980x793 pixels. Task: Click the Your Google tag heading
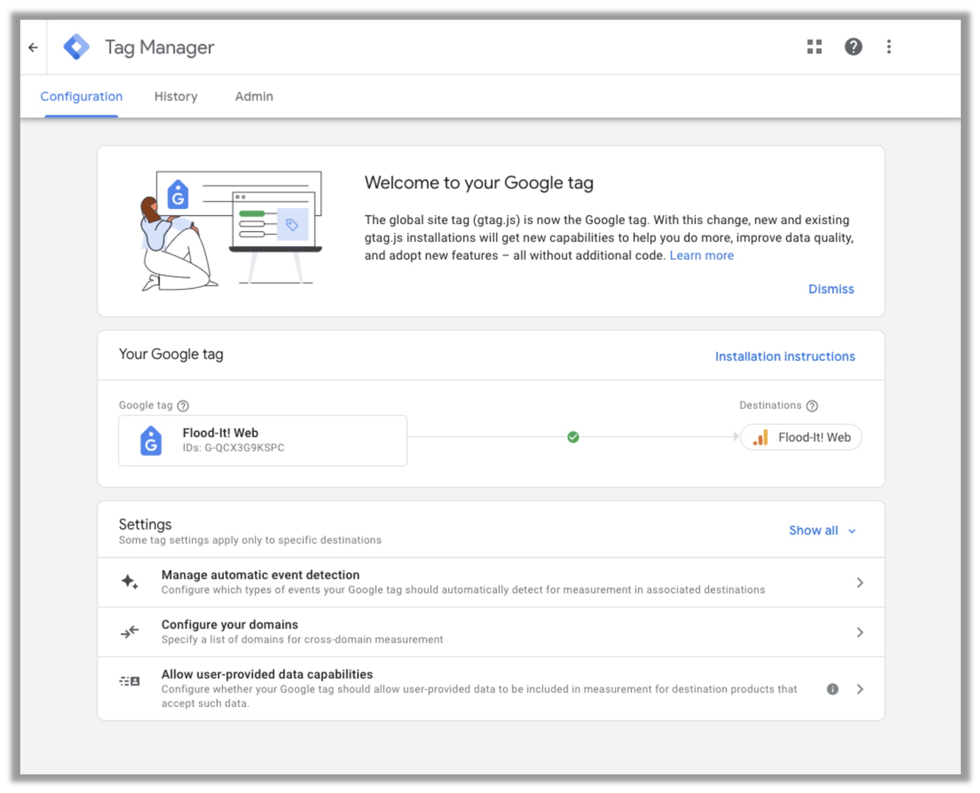pyautogui.click(x=171, y=354)
